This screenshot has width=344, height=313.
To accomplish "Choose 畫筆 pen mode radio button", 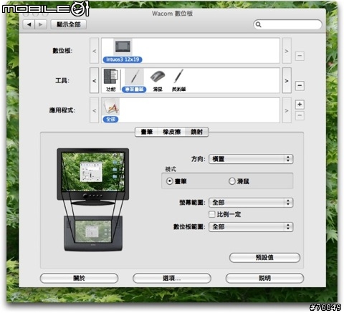I will click(x=169, y=181).
